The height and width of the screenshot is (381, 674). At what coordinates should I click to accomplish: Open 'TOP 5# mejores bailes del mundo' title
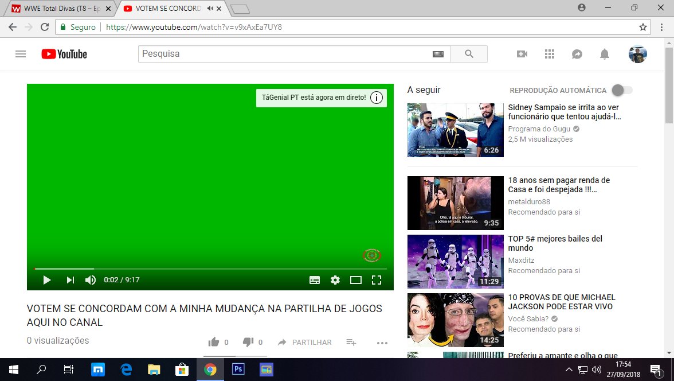tap(555, 243)
